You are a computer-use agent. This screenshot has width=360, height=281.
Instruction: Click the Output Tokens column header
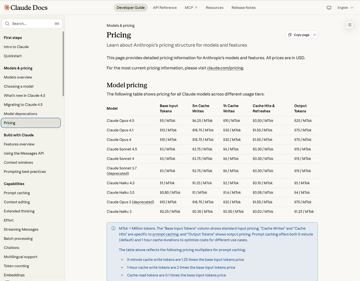[300, 109]
